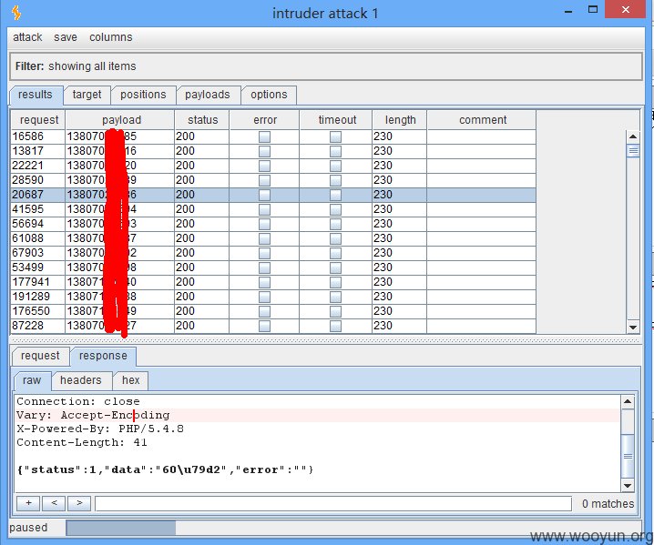Viewport: 654px width, 545px height.
Task: Click results table scrollbar up arrow
Action: 633,136
